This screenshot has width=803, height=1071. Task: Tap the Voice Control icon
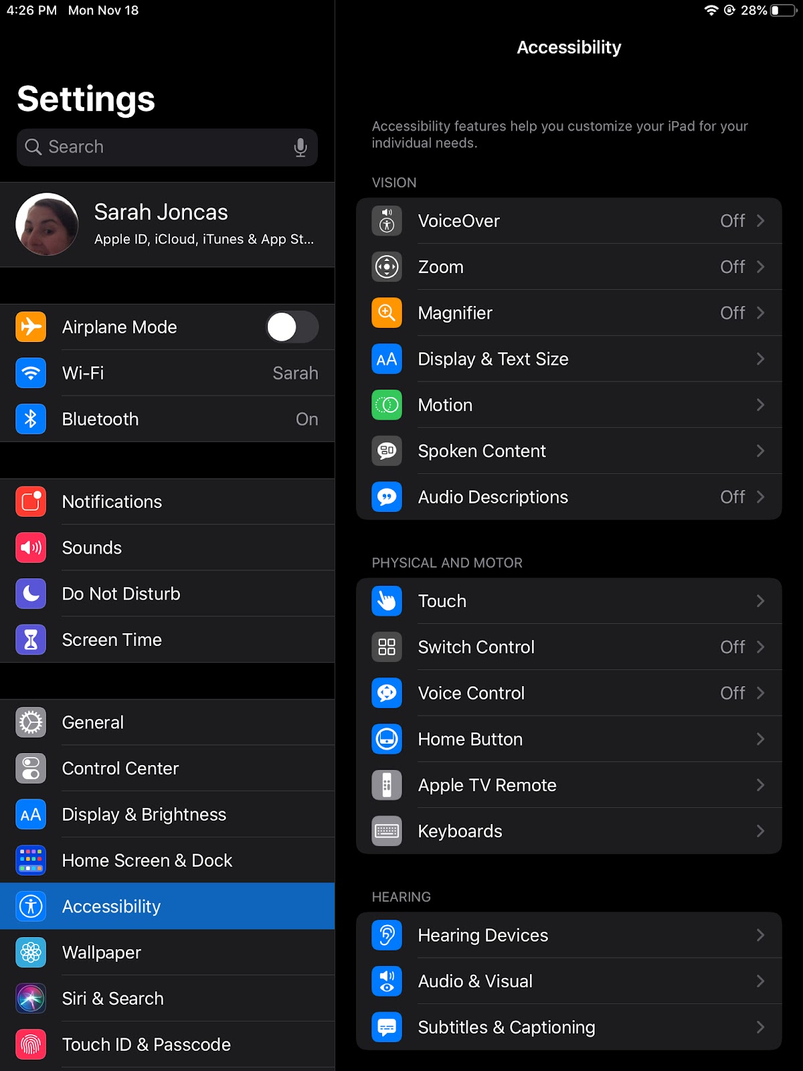(x=387, y=693)
